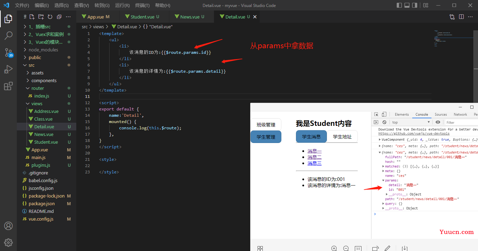Open the Accounts menu icon
Screen dimensions: 478x251
(8, 226)
